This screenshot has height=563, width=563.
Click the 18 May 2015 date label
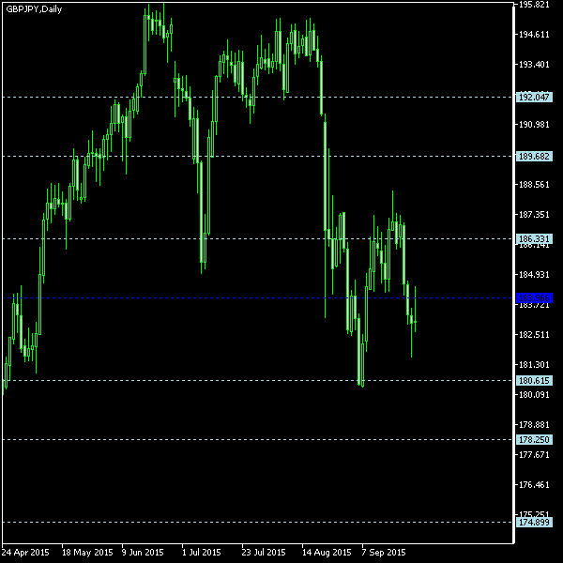(87, 553)
